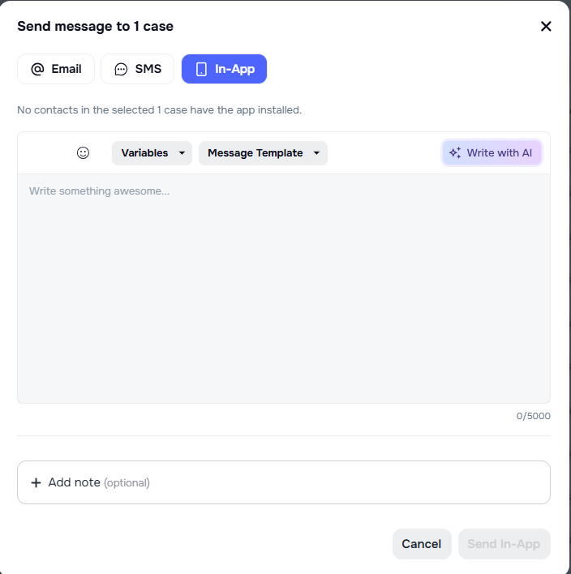Click the 0/5000 character counter
Viewport: 571px width, 574px height.
click(533, 416)
